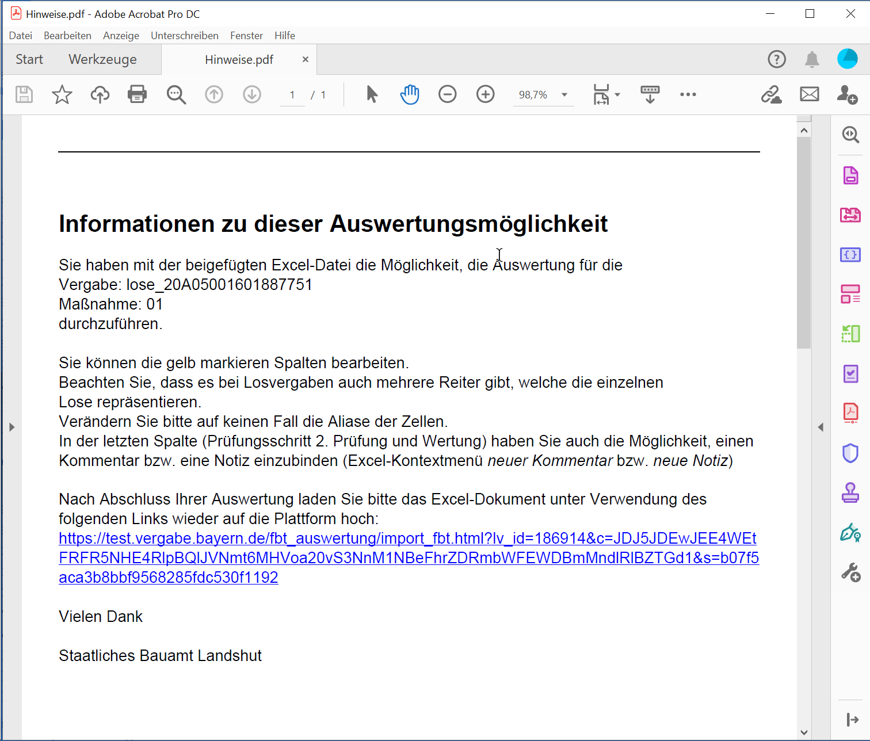Viewport: 870px width, 741px height.
Task: Print the document with printer icon
Action: (x=138, y=94)
